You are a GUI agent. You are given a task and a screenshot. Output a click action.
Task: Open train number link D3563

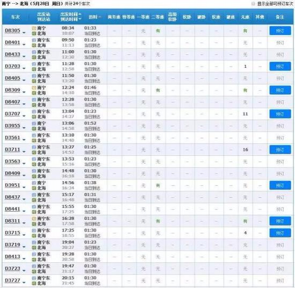12,161
